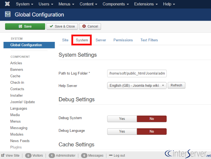
Task: Click the Refresh help server button
Action: point(177,85)
